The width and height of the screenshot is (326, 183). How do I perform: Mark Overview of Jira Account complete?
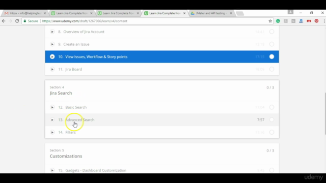(x=271, y=32)
